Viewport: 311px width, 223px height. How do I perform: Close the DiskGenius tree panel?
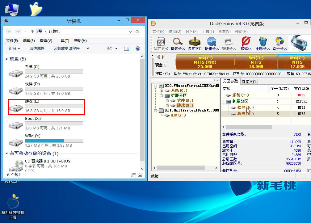click(x=217, y=81)
